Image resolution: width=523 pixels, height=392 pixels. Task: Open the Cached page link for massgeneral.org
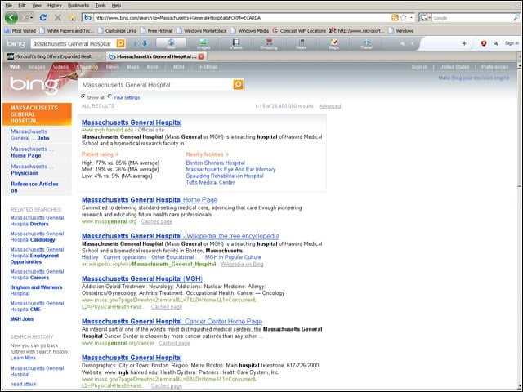pos(157,221)
